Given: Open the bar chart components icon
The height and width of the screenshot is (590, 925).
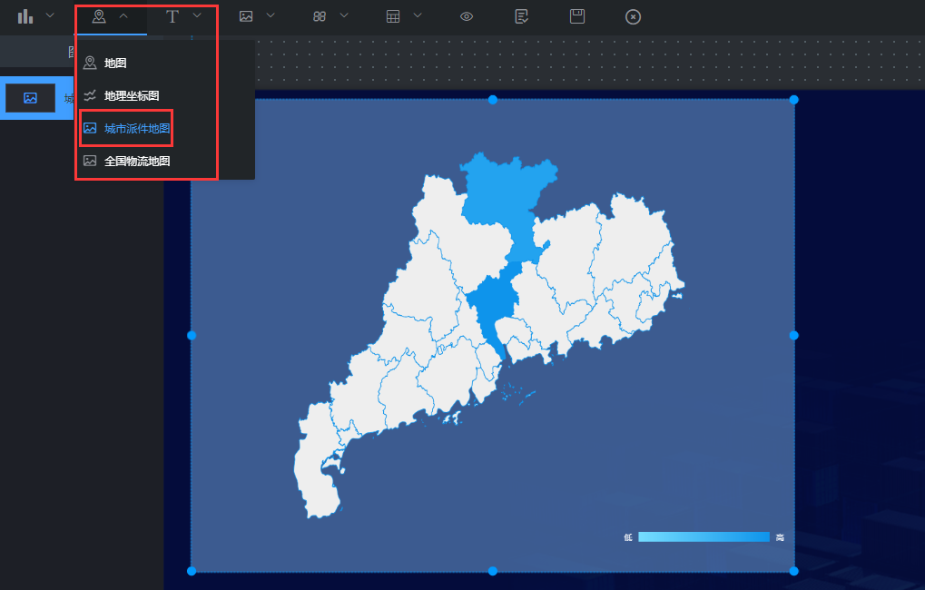Looking at the screenshot, I should 25,16.
